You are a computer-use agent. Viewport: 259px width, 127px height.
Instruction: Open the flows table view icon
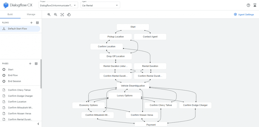coord(37,23)
